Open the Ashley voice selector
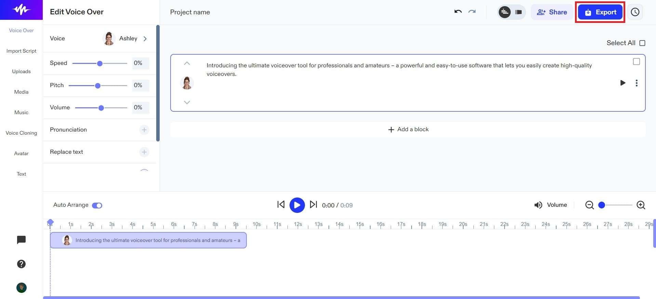This screenshot has width=656, height=299. point(125,39)
